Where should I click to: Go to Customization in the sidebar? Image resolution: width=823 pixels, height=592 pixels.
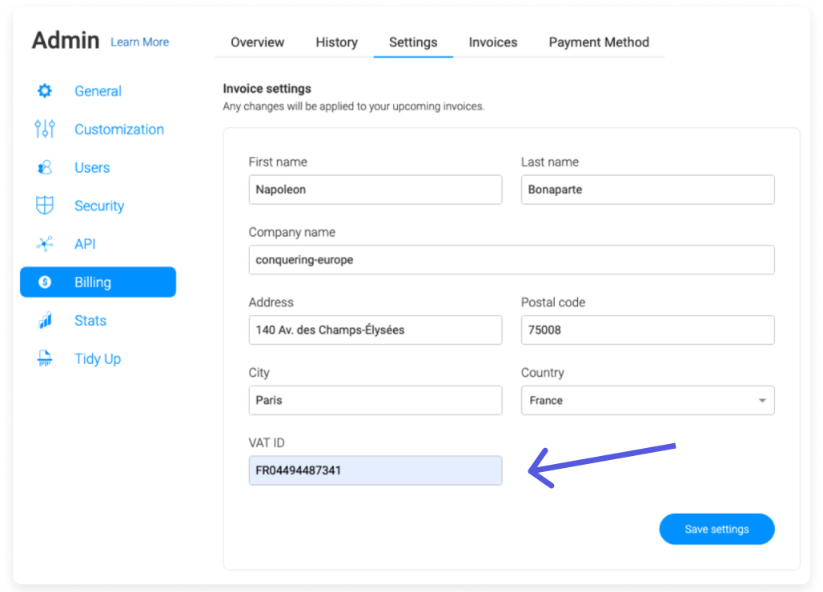point(119,129)
